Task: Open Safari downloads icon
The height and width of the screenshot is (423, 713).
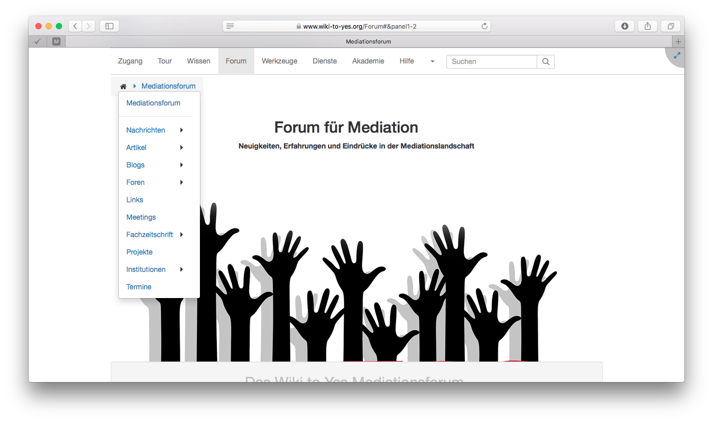Action: click(624, 26)
